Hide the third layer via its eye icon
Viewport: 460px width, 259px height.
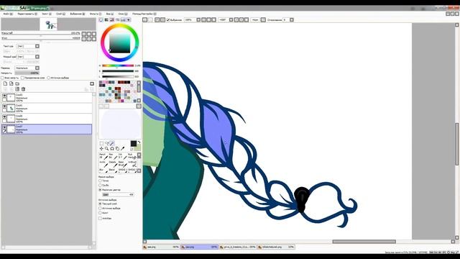pyautogui.click(x=4, y=117)
